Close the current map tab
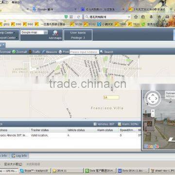 click(3, 44)
